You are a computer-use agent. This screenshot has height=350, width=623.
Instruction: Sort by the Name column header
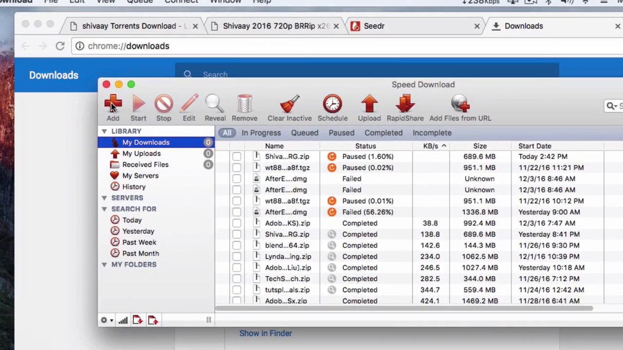pyautogui.click(x=274, y=146)
